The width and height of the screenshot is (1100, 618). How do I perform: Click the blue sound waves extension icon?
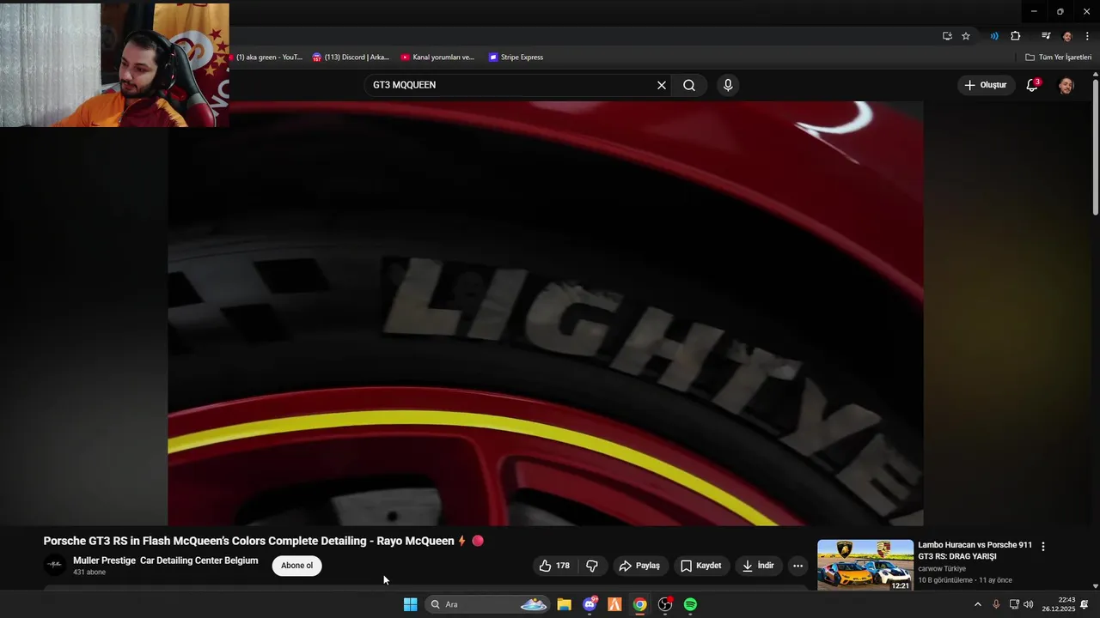pos(994,36)
